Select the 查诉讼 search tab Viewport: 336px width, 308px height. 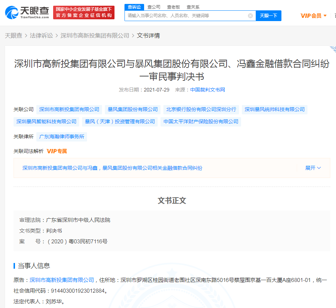click(134, 7)
